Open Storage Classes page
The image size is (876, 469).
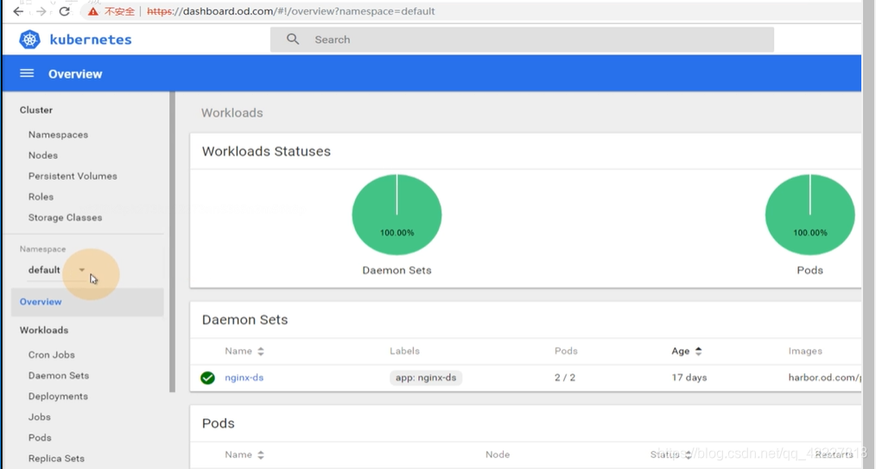pos(65,217)
